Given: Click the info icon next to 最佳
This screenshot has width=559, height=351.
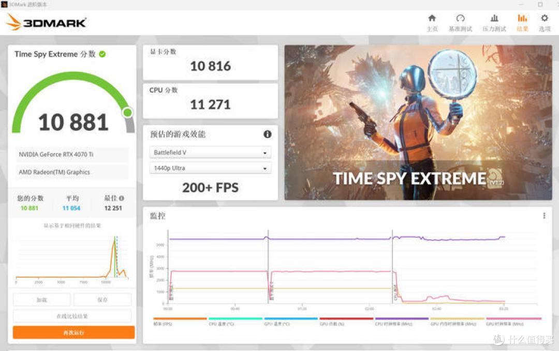Looking at the screenshot, I should point(122,199).
